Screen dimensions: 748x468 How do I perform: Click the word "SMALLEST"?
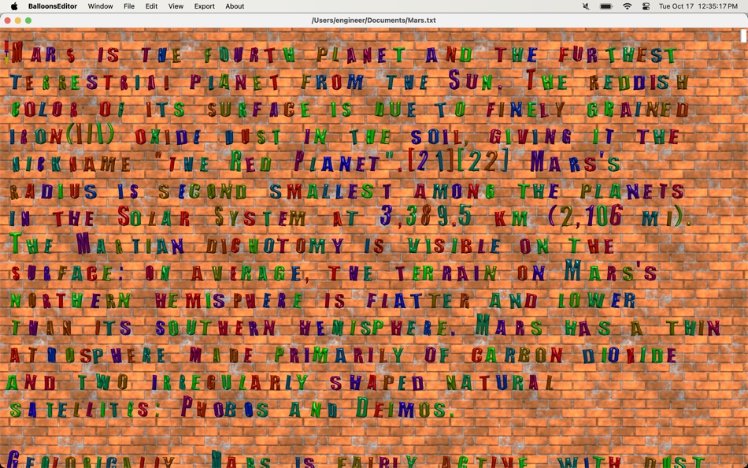click(x=330, y=191)
